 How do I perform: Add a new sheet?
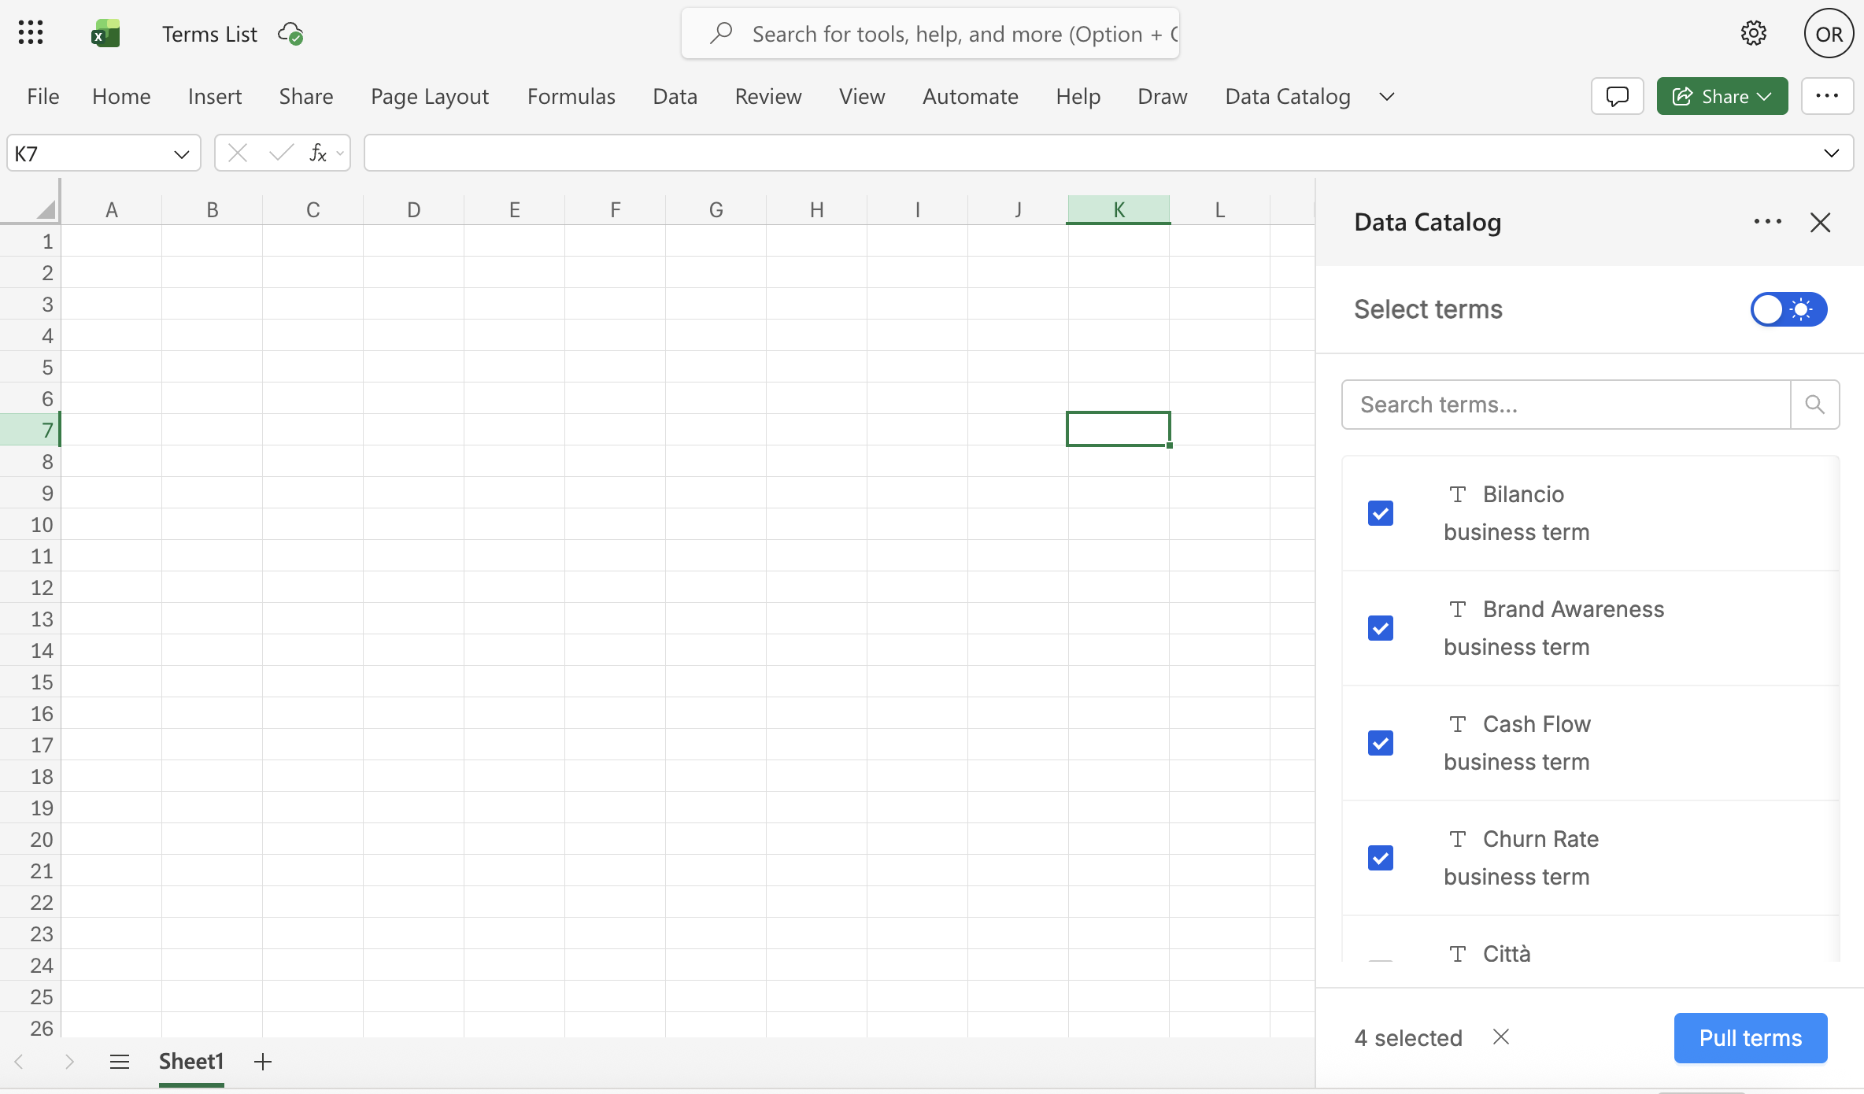coord(263,1062)
